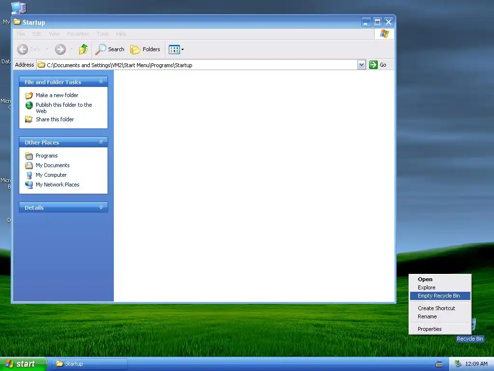
Task: Open the Views icon dropdown
Action: [176, 49]
